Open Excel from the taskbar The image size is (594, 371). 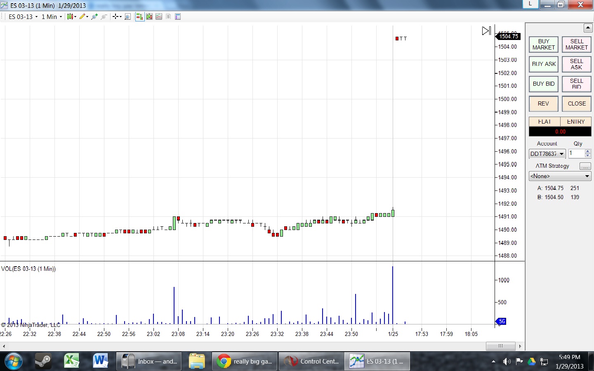coord(72,362)
